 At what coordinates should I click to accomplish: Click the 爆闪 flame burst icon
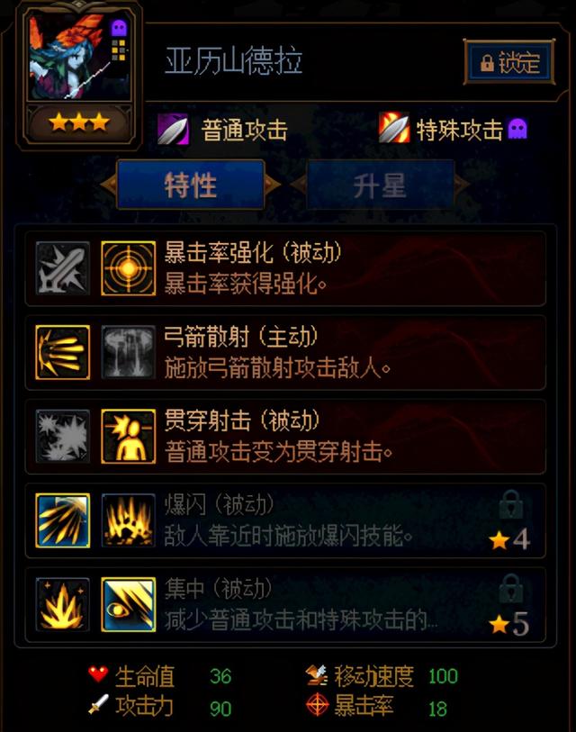129,520
